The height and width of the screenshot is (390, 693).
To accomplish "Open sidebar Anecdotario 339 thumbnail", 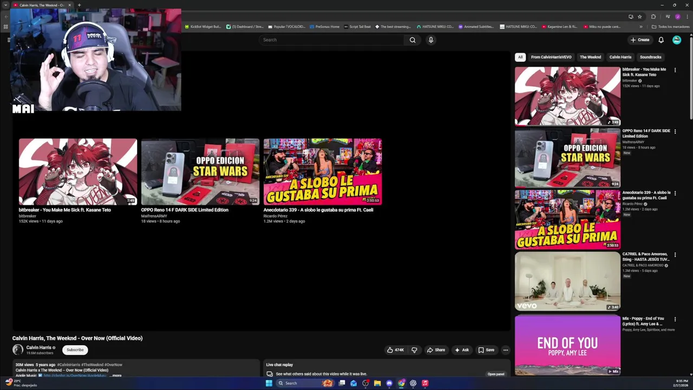I will pos(567,219).
